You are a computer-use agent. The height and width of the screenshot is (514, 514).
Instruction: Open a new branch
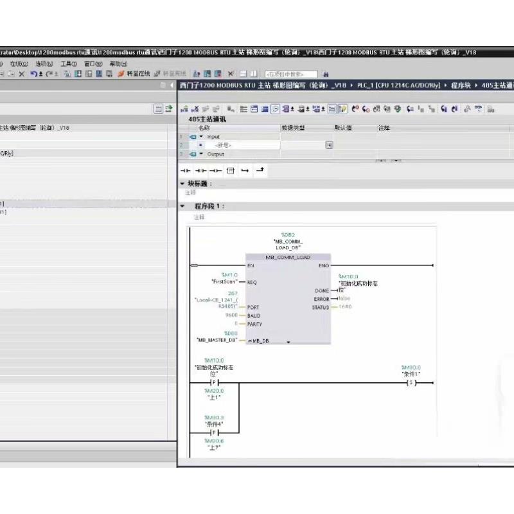(245, 170)
